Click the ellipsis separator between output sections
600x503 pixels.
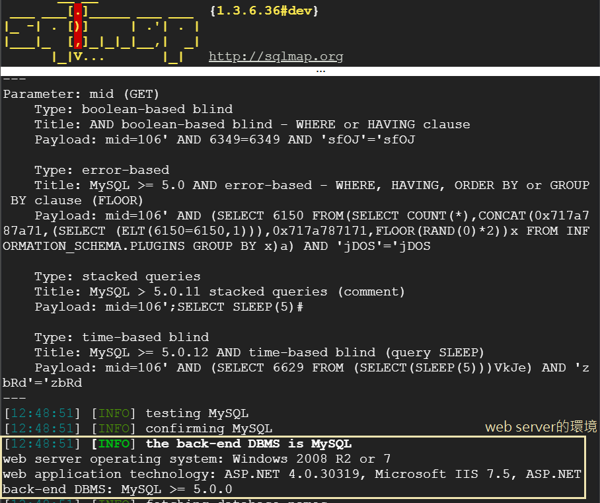(x=320, y=71)
